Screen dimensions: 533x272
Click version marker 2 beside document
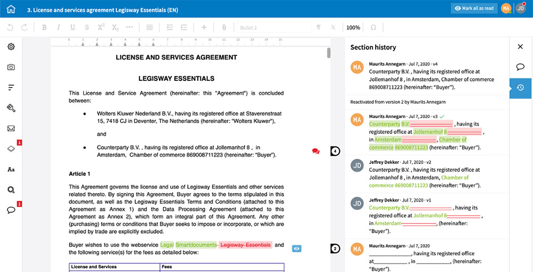coord(335,249)
